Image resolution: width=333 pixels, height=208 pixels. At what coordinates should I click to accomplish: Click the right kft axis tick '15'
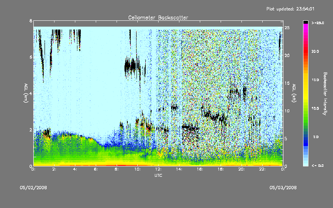pyautogui.click(x=287, y=83)
